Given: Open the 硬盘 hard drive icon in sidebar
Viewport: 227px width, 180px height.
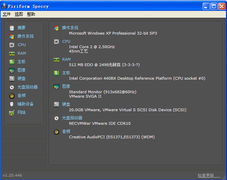Looking at the screenshot, I should click(x=12, y=79).
